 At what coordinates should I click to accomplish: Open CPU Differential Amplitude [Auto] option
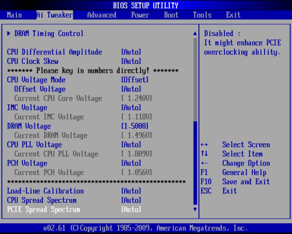(131, 52)
